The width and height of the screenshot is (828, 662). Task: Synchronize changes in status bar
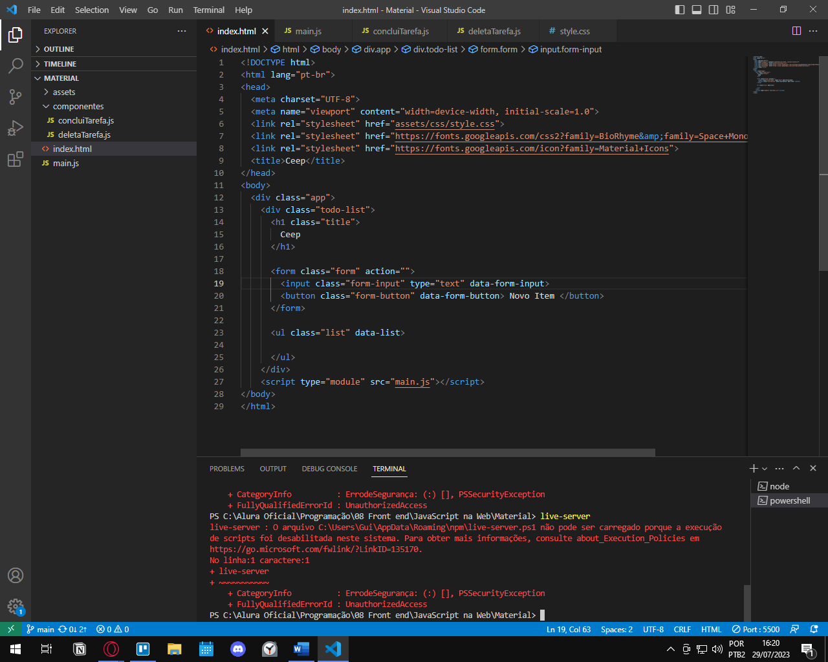[x=72, y=629]
